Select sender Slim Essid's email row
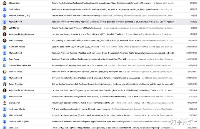This screenshot has width=200, height=129. 100,127
